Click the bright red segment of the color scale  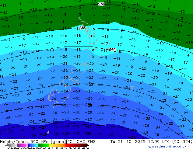[66, 145]
